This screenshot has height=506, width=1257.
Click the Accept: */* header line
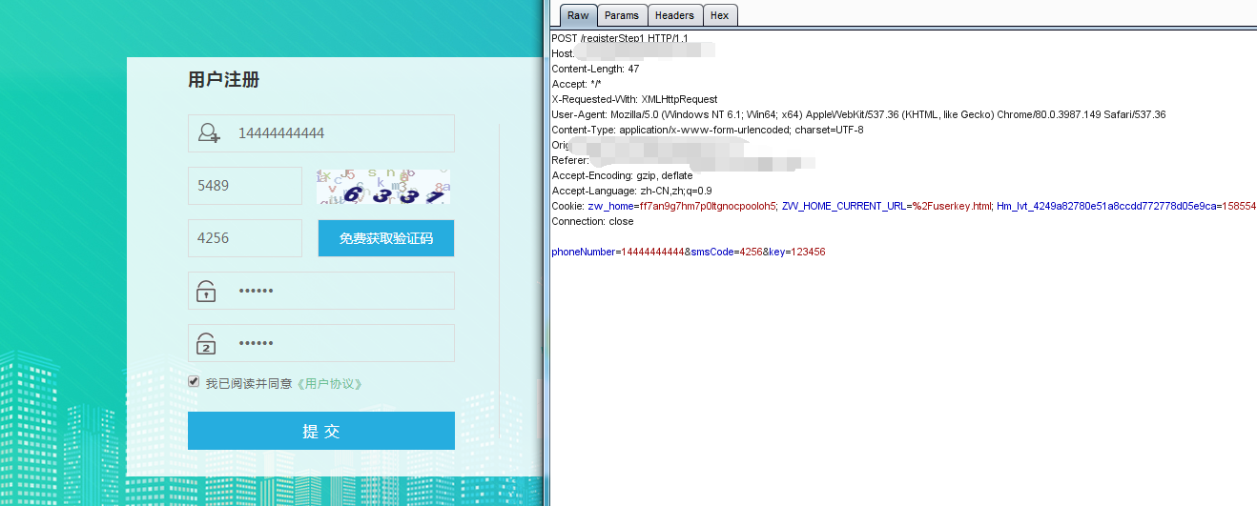[576, 84]
